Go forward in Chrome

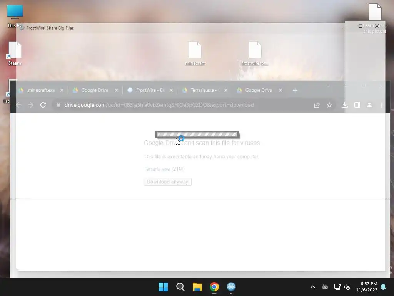[x=31, y=105]
